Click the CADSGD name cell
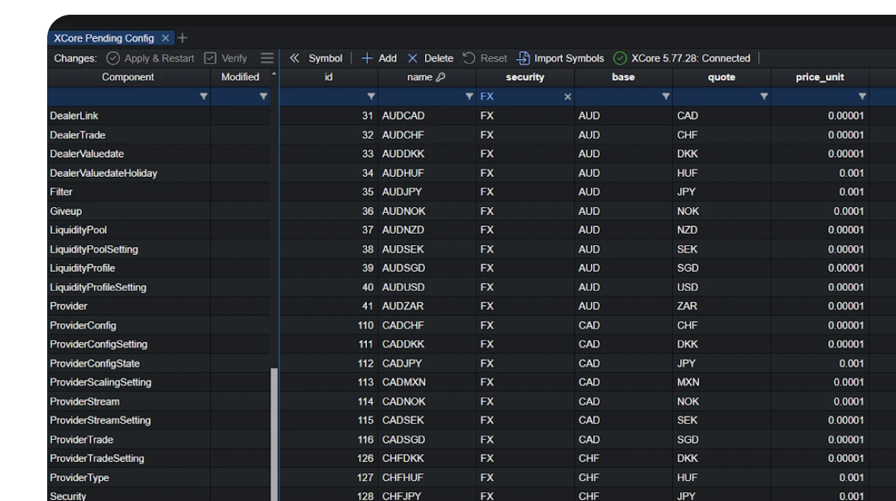This screenshot has width=896, height=501. coord(427,440)
